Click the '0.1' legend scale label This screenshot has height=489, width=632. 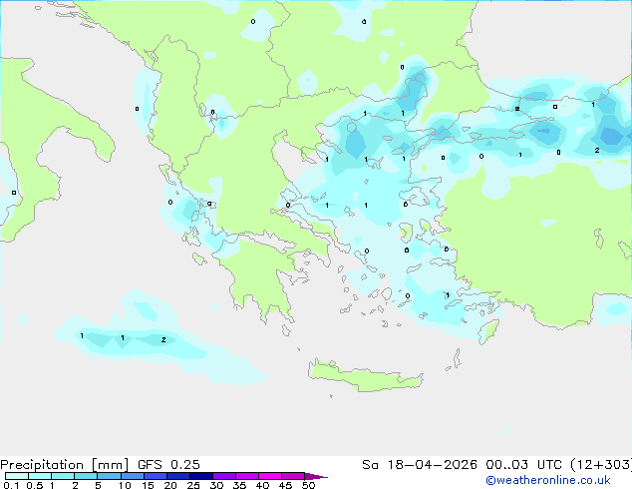pyautogui.click(x=11, y=485)
